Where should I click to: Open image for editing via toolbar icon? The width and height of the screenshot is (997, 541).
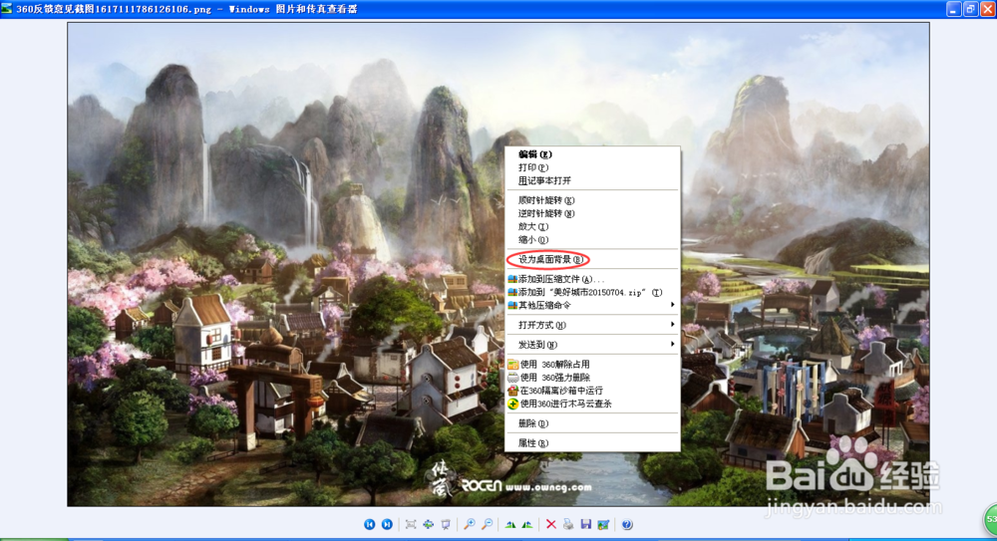[x=603, y=524]
